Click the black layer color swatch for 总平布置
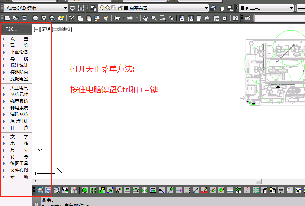Viewport: 305px width, 206px height. [126, 8]
